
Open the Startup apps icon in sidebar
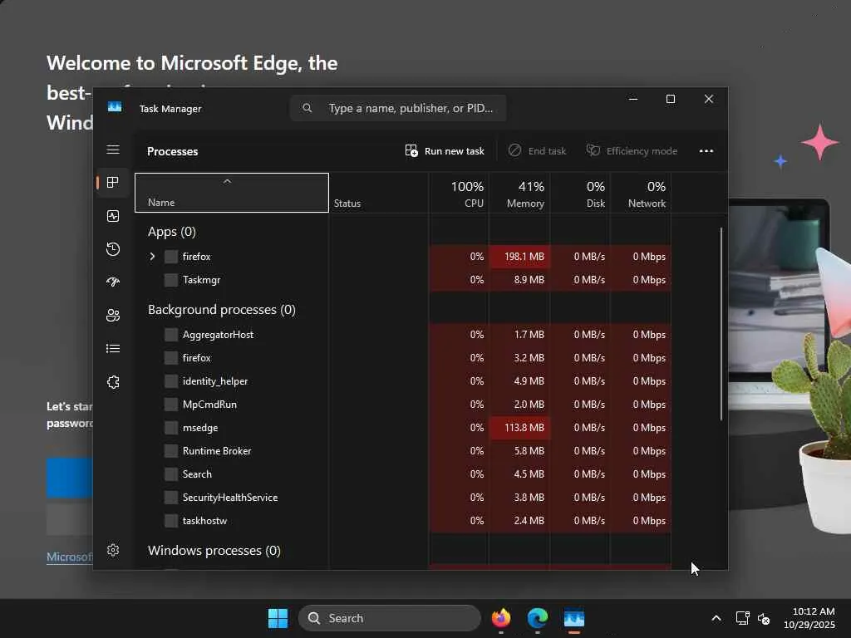click(113, 282)
